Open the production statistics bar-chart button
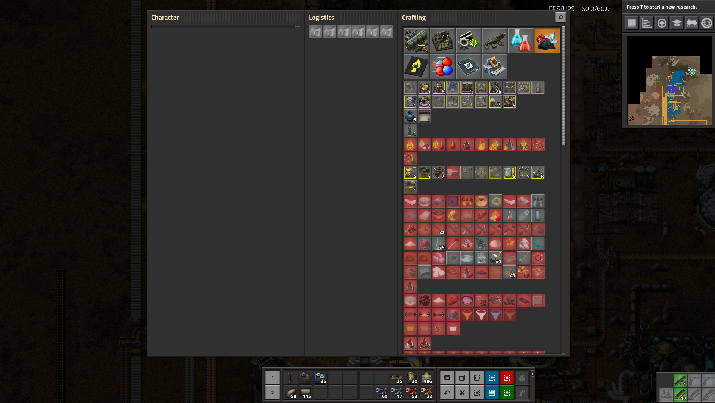 coord(647,23)
